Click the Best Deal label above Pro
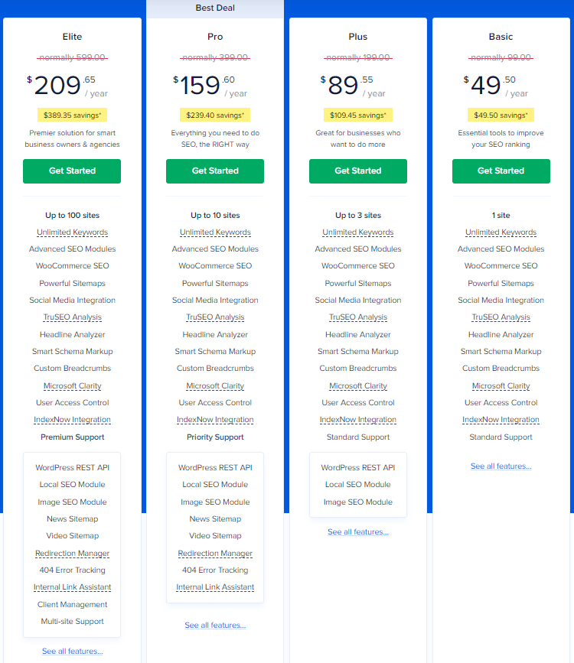Screen dimensions: 574x663 215,8
